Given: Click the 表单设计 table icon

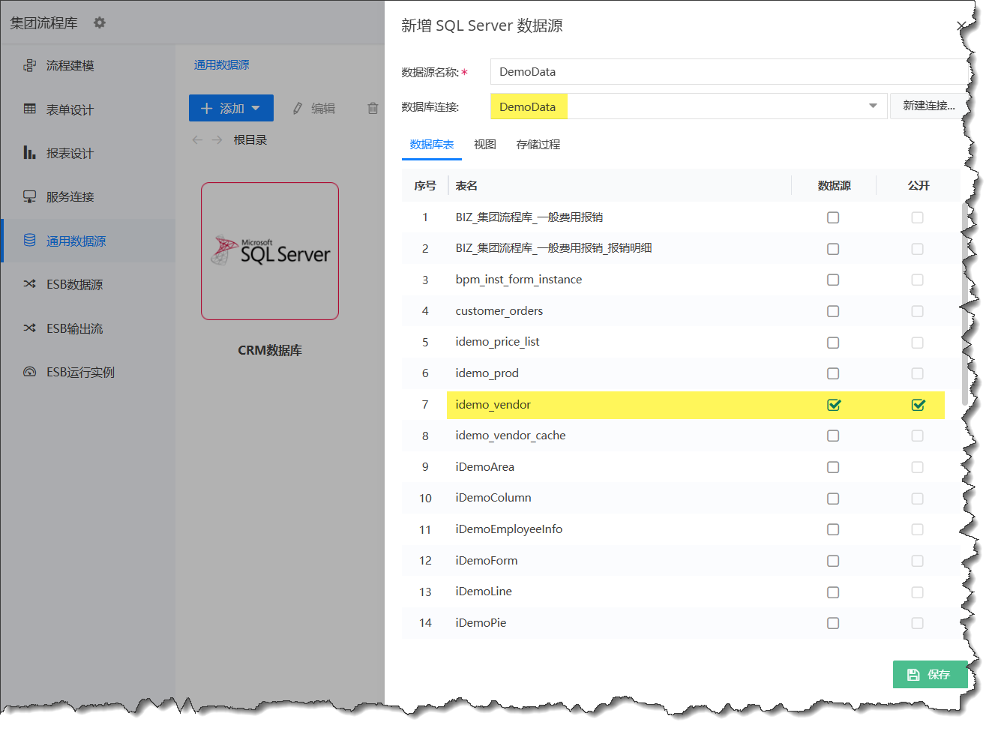Looking at the screenshot, I should [30, 109].
